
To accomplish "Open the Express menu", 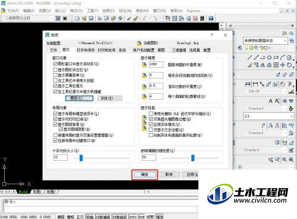I will (x=194, y=11).
